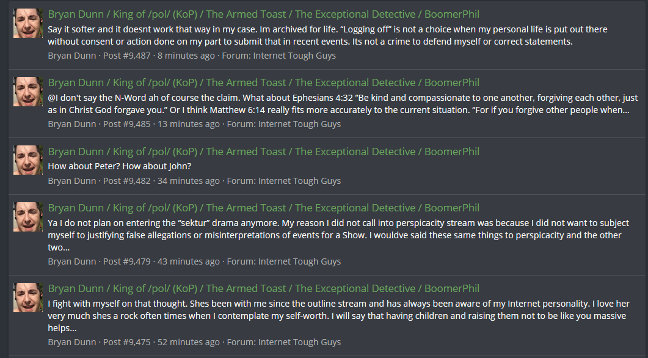
Task: Click the "52 minutes ago" timestamp
Action: pos(188,342)
